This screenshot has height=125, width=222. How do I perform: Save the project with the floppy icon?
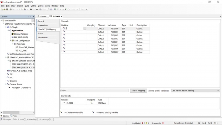[x=7, y=9]
